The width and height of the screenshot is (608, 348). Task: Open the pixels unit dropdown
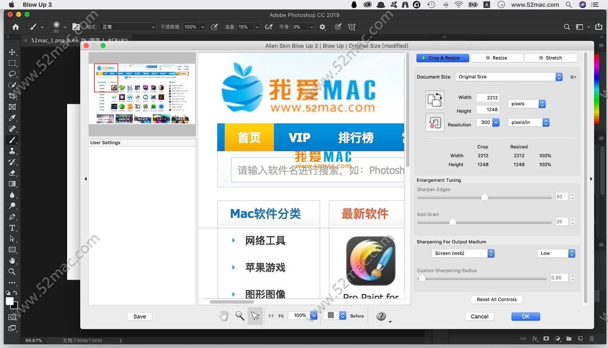click(x=526, y=103)
